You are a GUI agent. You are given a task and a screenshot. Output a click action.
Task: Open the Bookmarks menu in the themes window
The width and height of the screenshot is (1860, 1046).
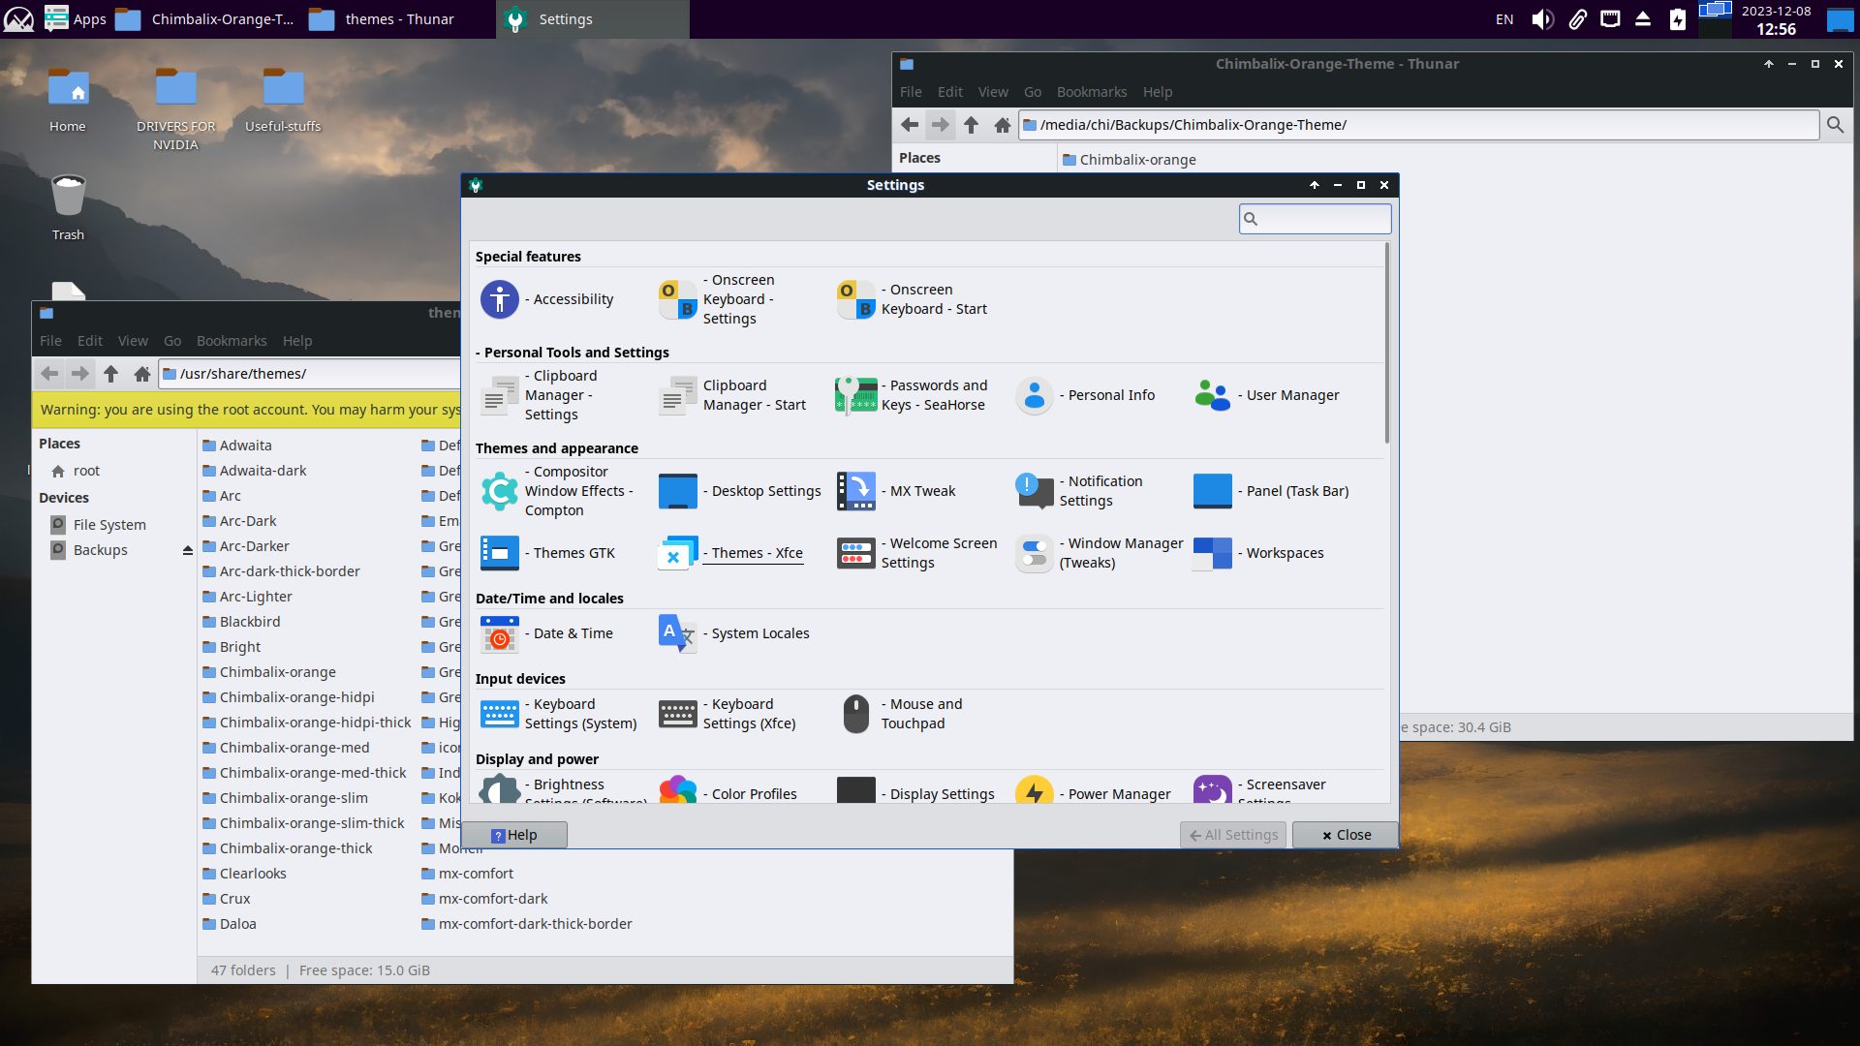click(231, 341)
